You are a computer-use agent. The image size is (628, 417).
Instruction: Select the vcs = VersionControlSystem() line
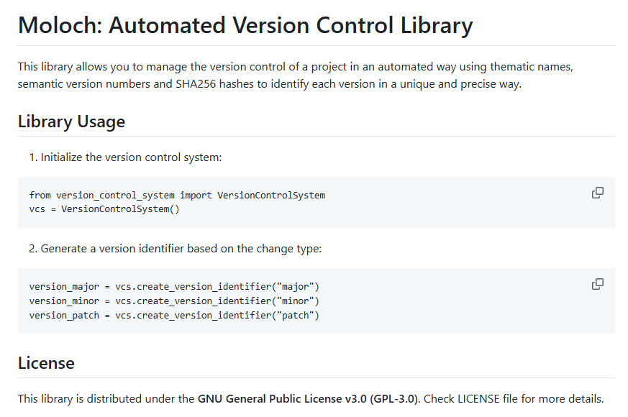click(x=104, y=208)
